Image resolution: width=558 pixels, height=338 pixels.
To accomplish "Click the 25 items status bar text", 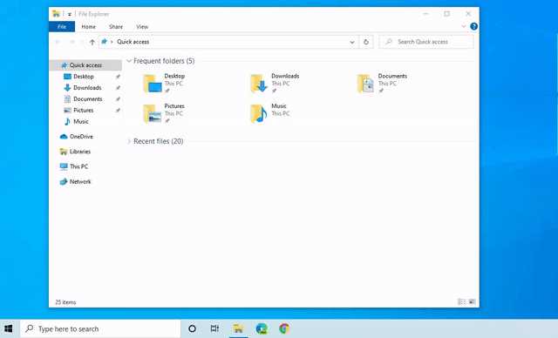I will [x=65, y=302].
